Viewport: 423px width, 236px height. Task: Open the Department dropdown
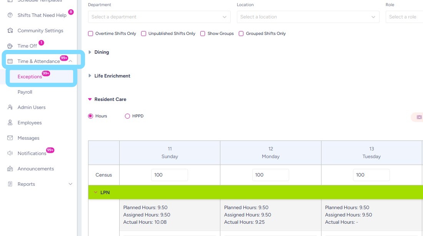click(159, 17)
